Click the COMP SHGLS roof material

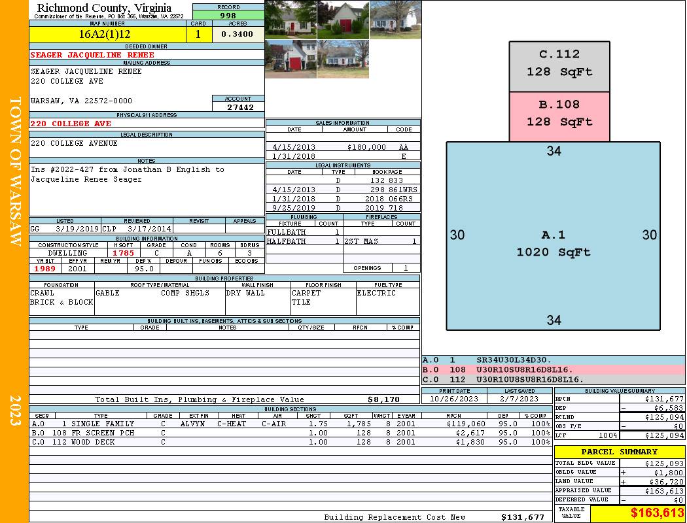(x=185, y=293)
